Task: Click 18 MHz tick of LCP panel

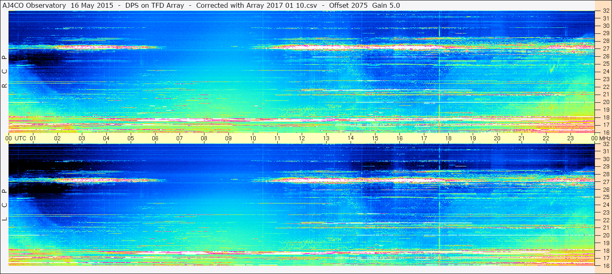Action: (x=606, y=251)
